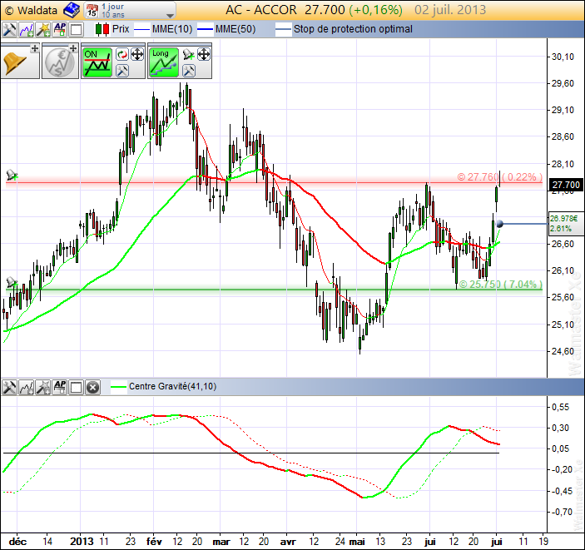
Task: Open Long stop widget settings
Action: [189, 70]
